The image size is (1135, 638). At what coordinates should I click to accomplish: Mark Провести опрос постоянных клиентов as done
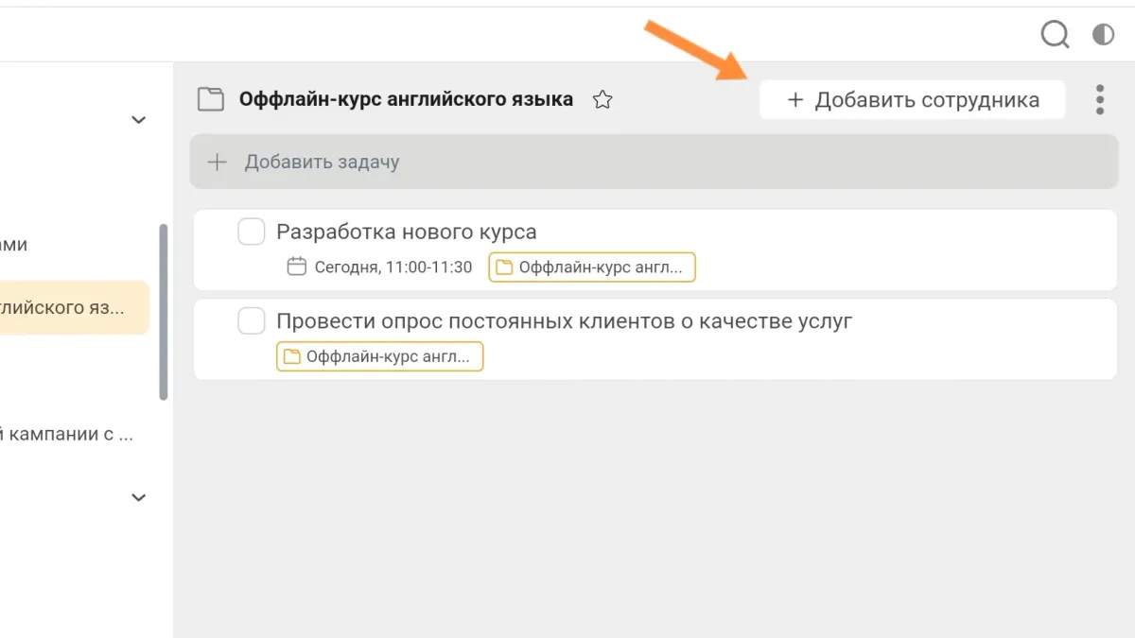[x=251, y=321]
